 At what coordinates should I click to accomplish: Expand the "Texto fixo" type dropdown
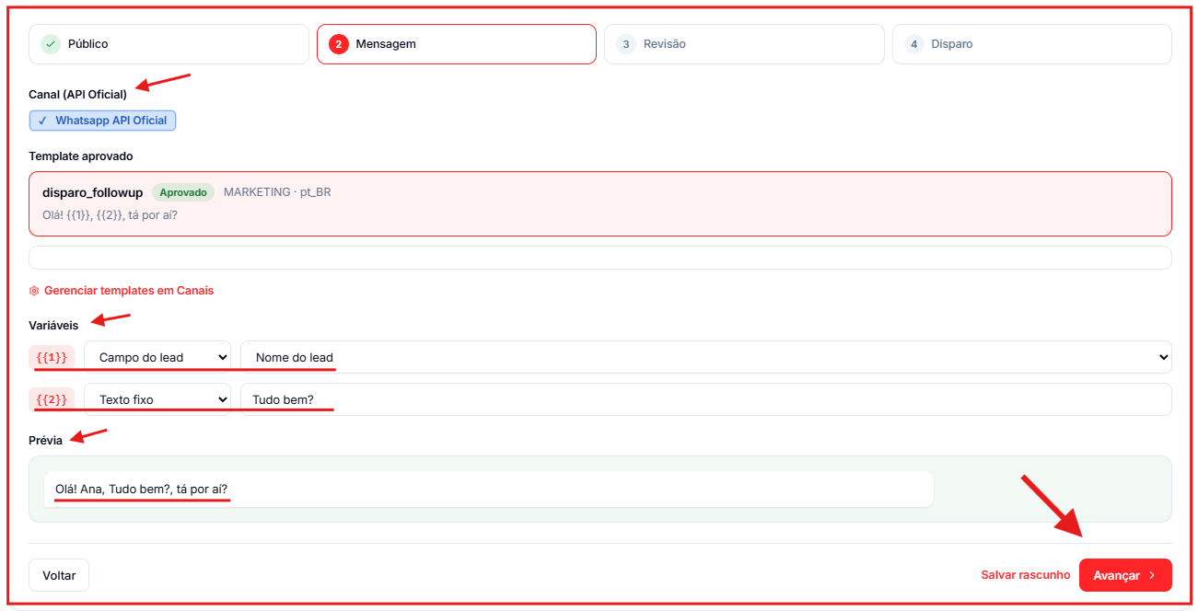click(157, 399)
